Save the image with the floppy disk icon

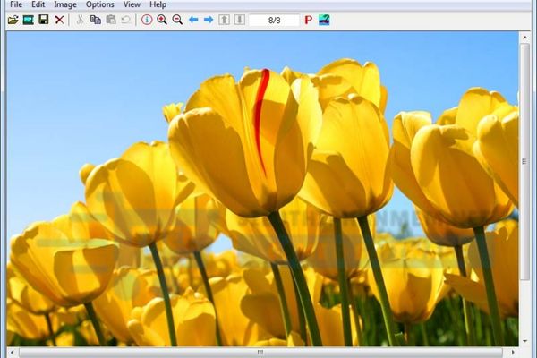click(44, 20)
